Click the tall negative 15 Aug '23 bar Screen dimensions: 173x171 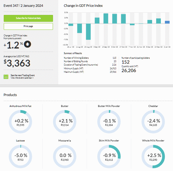coord(88,32)
